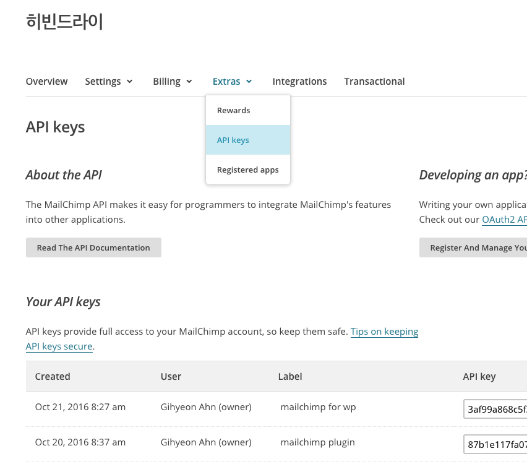This screenshot has width=527, height=464.
Task: Click the 'Oct 20, 2016 8:37 am' date
Action: [x=80, y=442]
